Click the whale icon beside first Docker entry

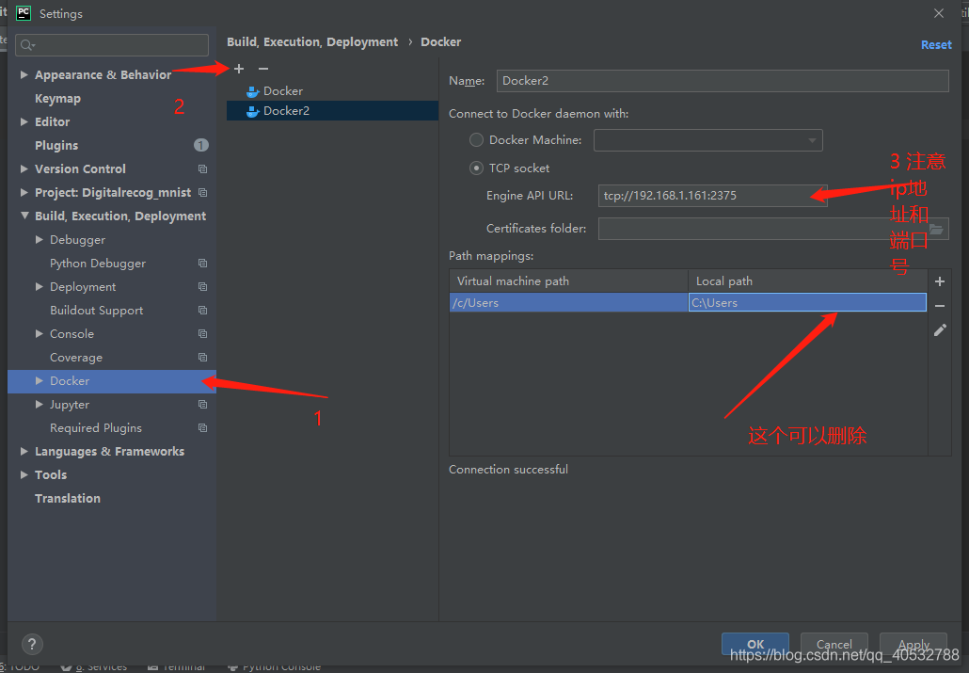[x=252, y=91]
